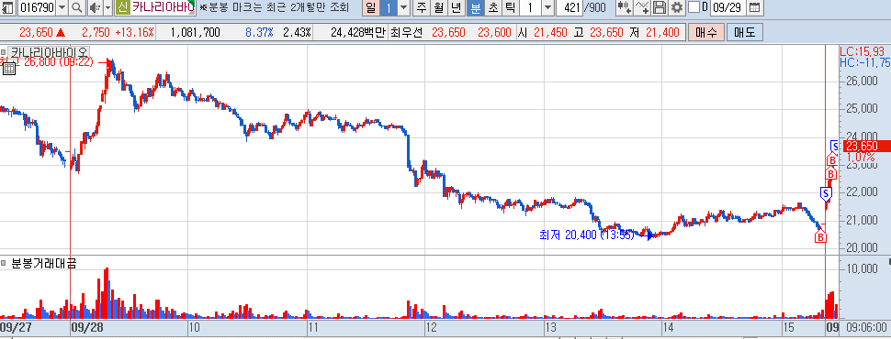Click the 매도 sell button
Viewport: 891px width, 339px height.
[x=744, y=32]
